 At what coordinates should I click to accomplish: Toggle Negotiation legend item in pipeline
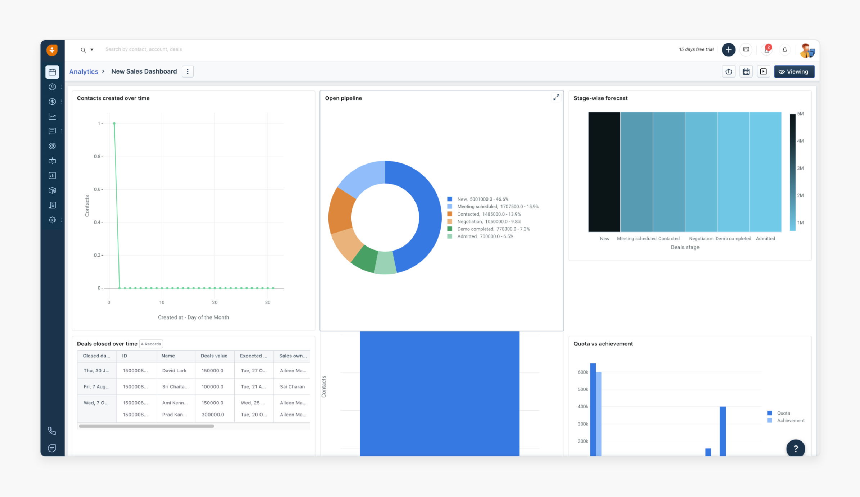tap(484, 222)
